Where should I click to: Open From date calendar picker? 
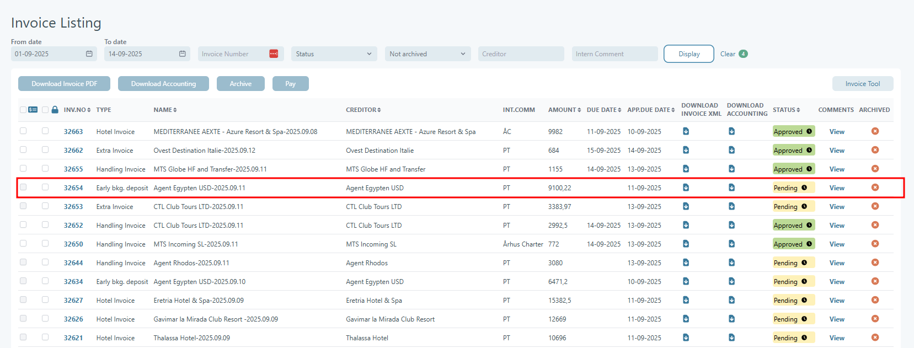click(89, 54)
